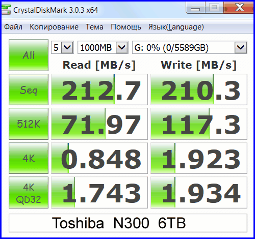The image size is (255, 239).
Task: Click the Write [MB/s] column header
Action: [199, 65]
